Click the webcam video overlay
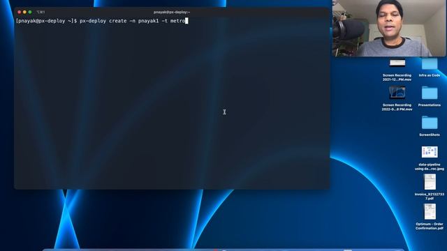 point(389,28)
